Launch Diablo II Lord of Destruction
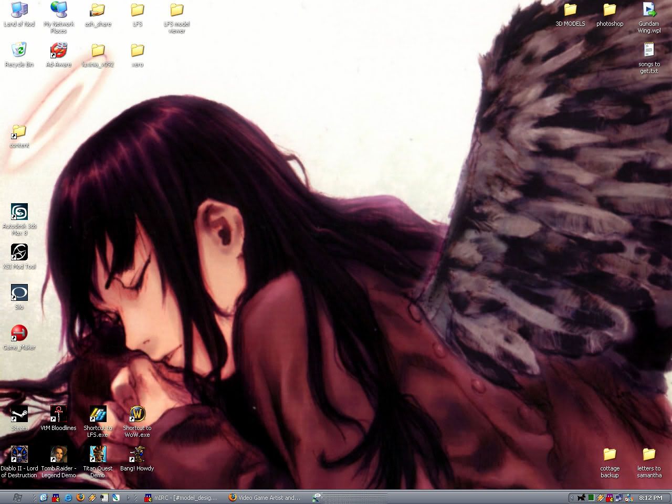Image resolution: width=672 pixels, height=504 pixels. click(19, 461)
